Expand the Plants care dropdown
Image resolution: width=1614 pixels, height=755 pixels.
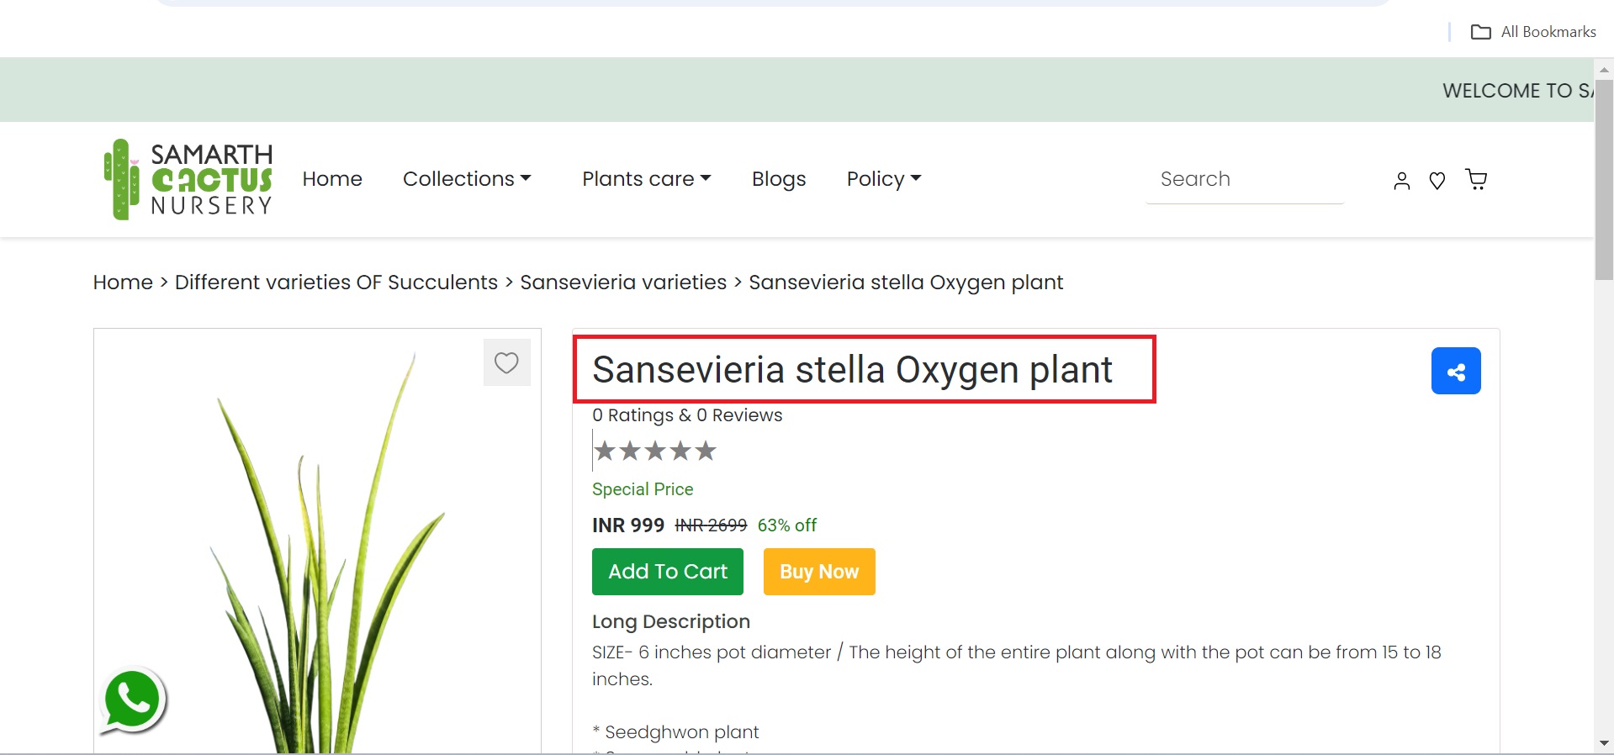click(x=647, y=179)
